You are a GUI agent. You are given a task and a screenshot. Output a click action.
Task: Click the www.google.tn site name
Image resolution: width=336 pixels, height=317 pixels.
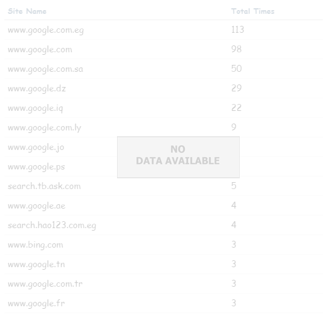click(36, 265)
